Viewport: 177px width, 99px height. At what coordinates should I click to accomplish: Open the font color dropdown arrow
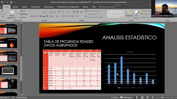pyautogui.click(x=60, y=16)
